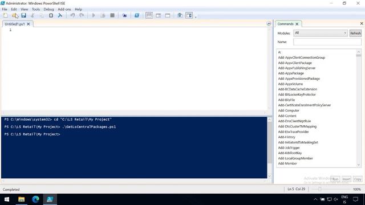Show script pane on top layout icon
The height and width of the screenshot is (205, 365).
click(149, 15)
